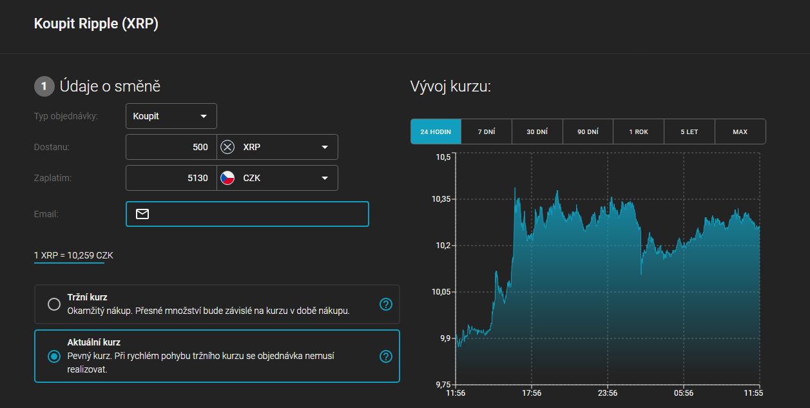Switch chart to 1 ROK tab
810x408 pixels.
click(639, 131)
